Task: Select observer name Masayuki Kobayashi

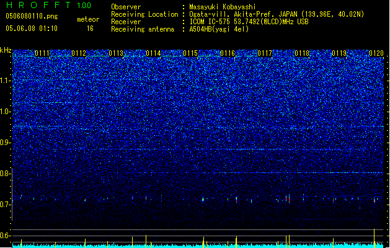Action: tap(223, 7)
